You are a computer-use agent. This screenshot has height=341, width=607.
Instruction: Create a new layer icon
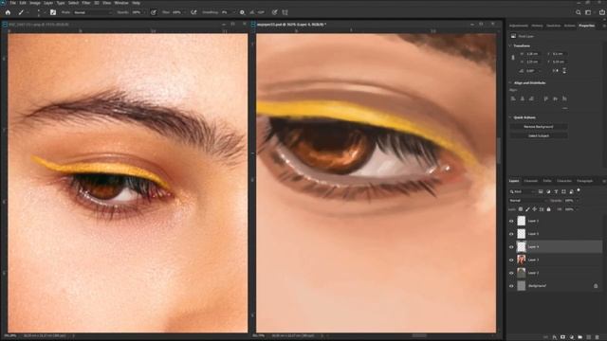click(x=588, y=337)
